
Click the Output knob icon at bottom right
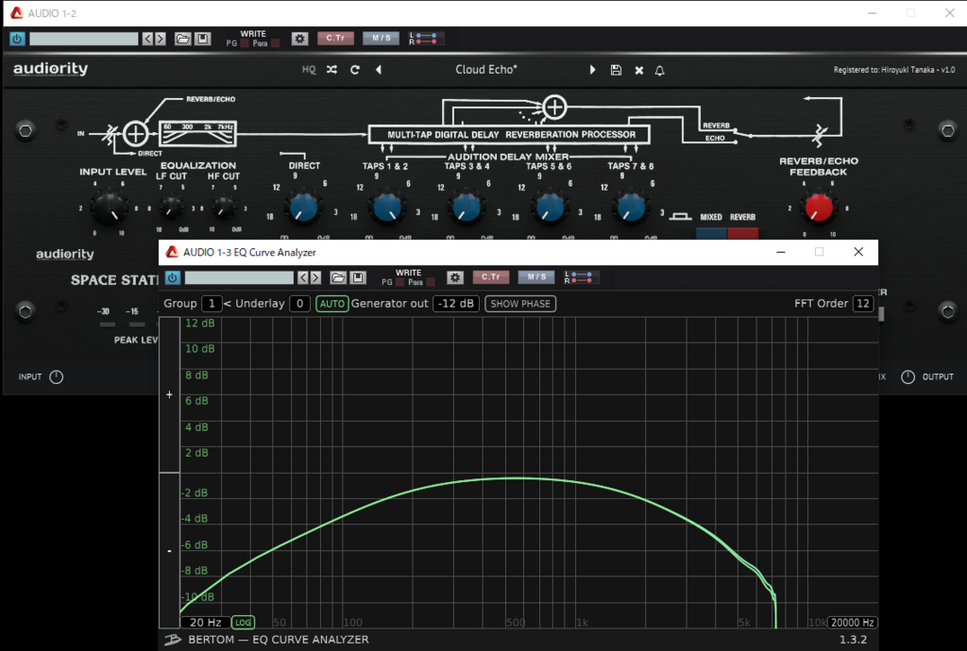[x=908, y=377]
